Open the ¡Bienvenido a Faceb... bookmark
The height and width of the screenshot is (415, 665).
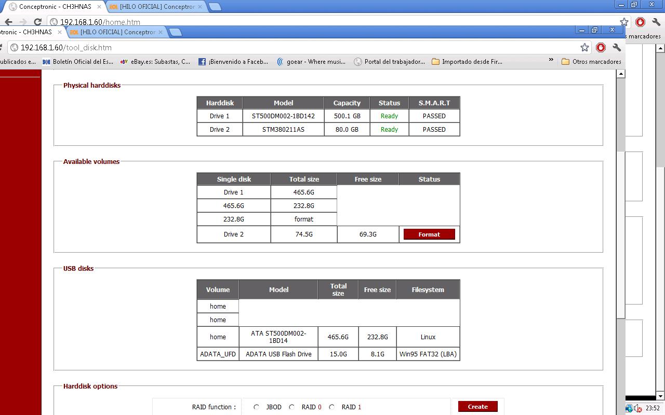(x=233, y=62)
